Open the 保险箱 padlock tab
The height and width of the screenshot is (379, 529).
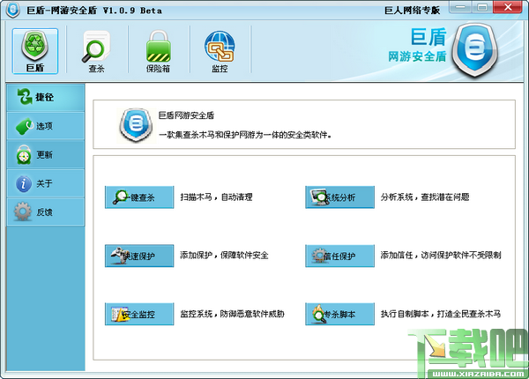pos(158,51)
